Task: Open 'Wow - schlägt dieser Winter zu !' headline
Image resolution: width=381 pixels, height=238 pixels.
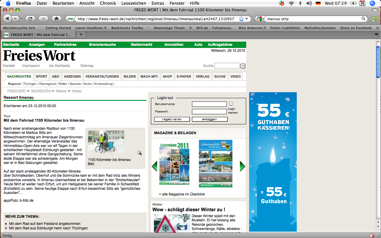Action: coord(189,210)
